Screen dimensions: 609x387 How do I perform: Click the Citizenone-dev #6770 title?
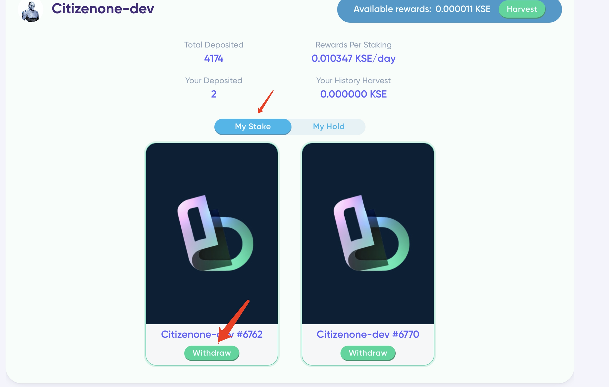[368, 334]
